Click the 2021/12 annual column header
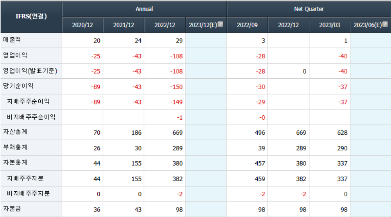 pyautogui.click(x=124, y=25)
